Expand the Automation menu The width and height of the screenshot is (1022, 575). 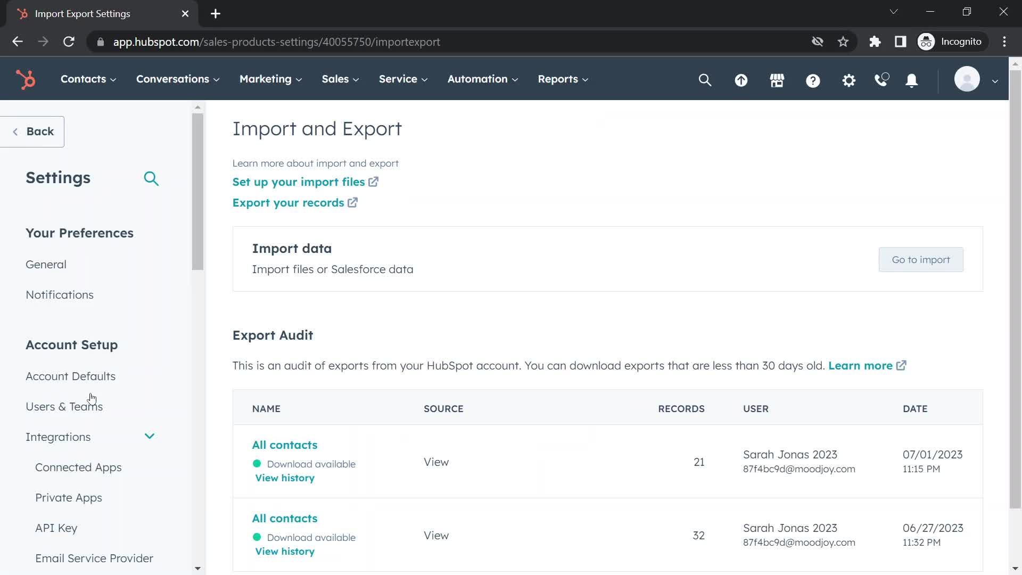pos(482,79)
